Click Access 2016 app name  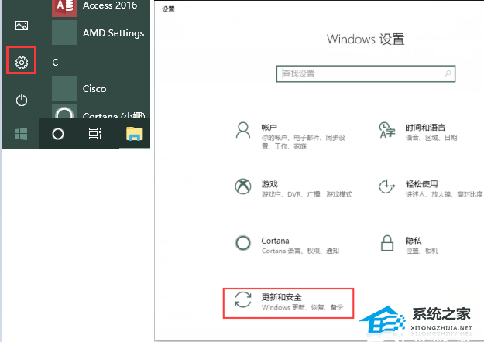click(x=110, y=5)
